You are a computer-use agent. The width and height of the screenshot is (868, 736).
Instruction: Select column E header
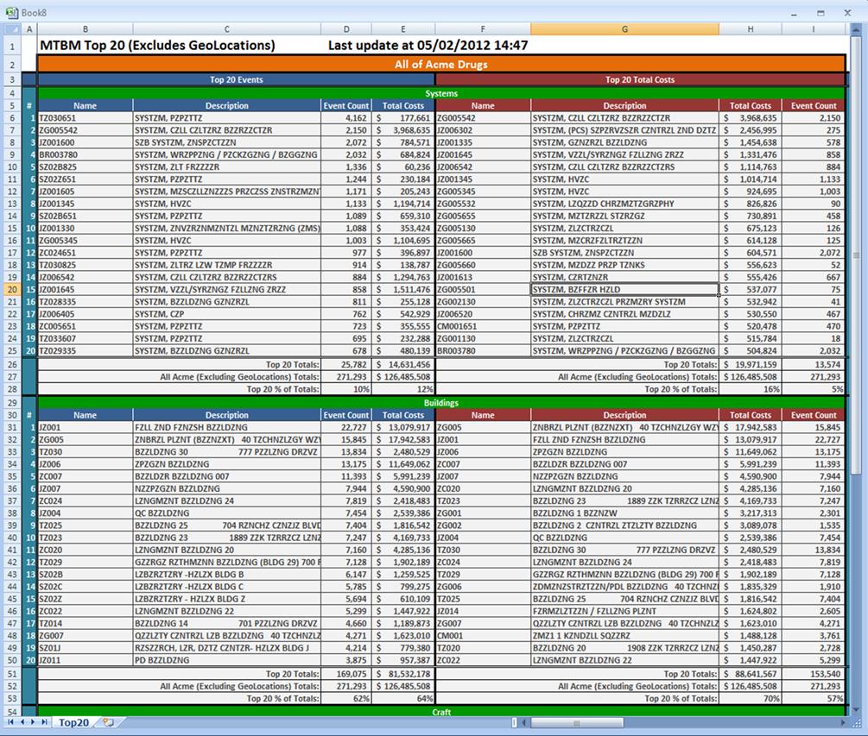403,29
